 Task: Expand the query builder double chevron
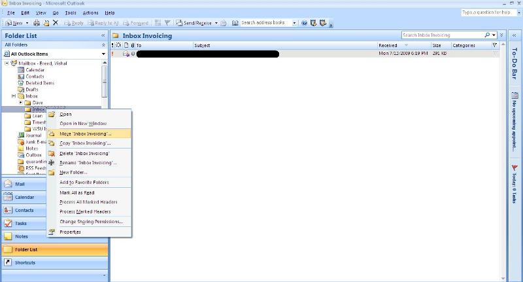click(501, 35)
